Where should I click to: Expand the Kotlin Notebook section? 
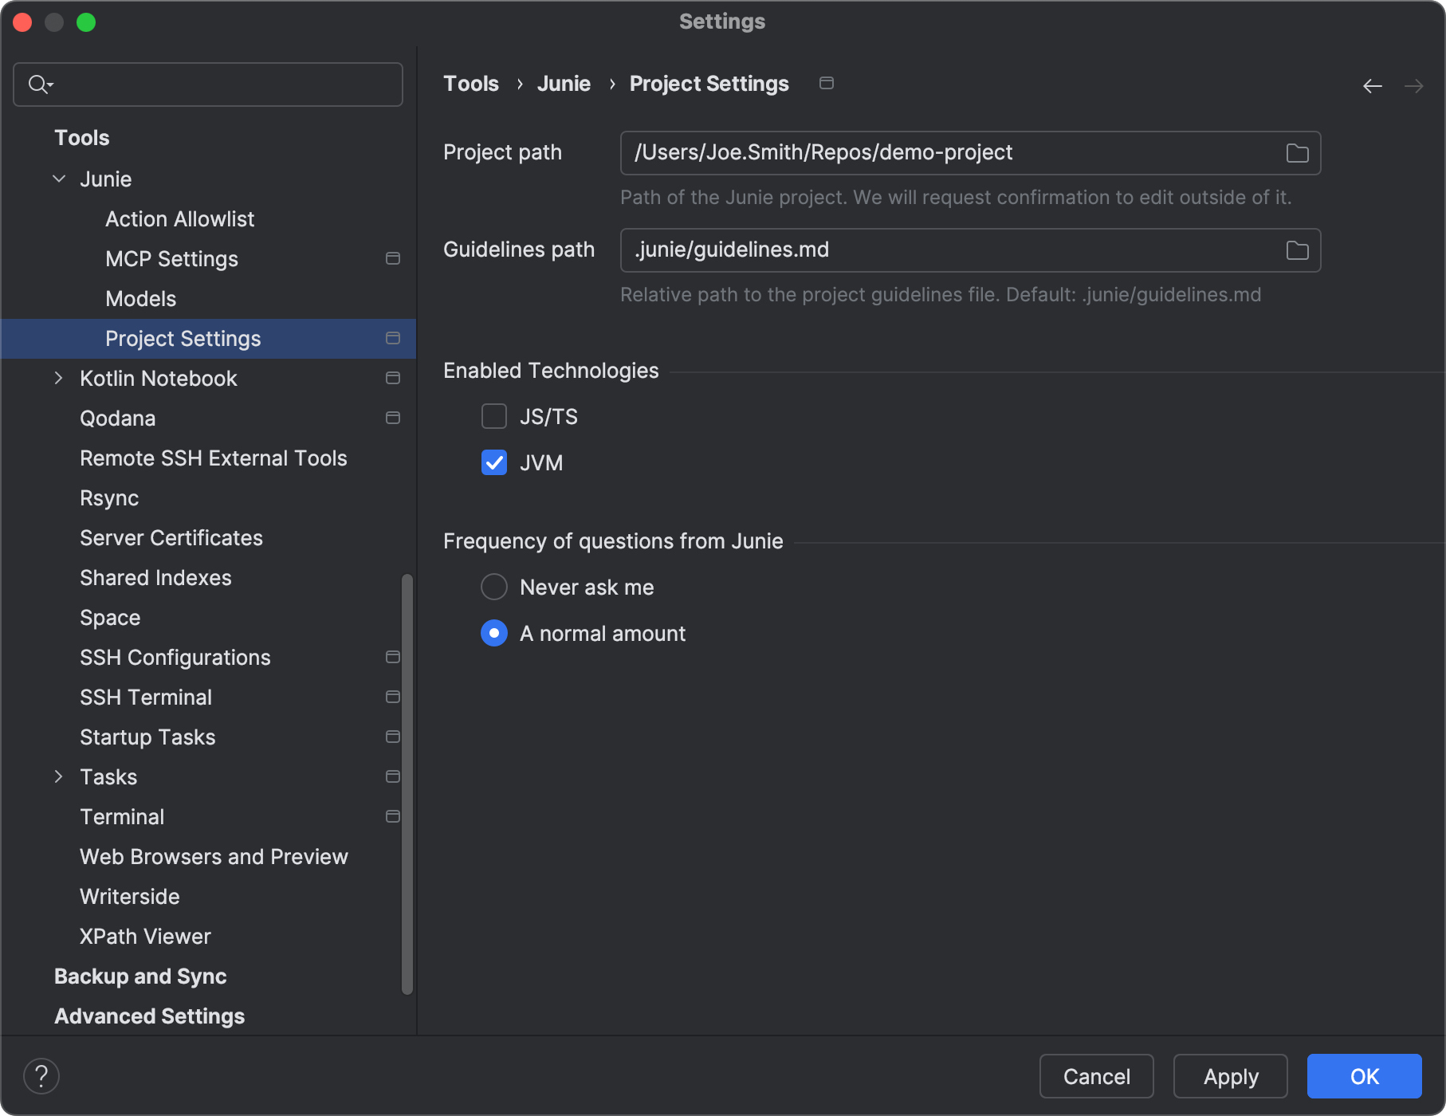pos(57,378)
